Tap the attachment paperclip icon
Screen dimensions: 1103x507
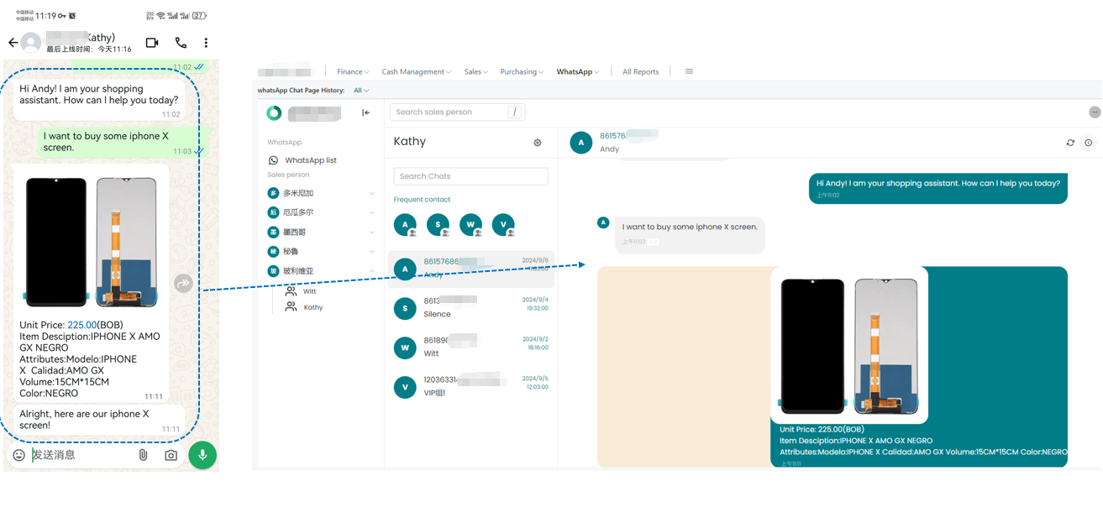point(143,455)
